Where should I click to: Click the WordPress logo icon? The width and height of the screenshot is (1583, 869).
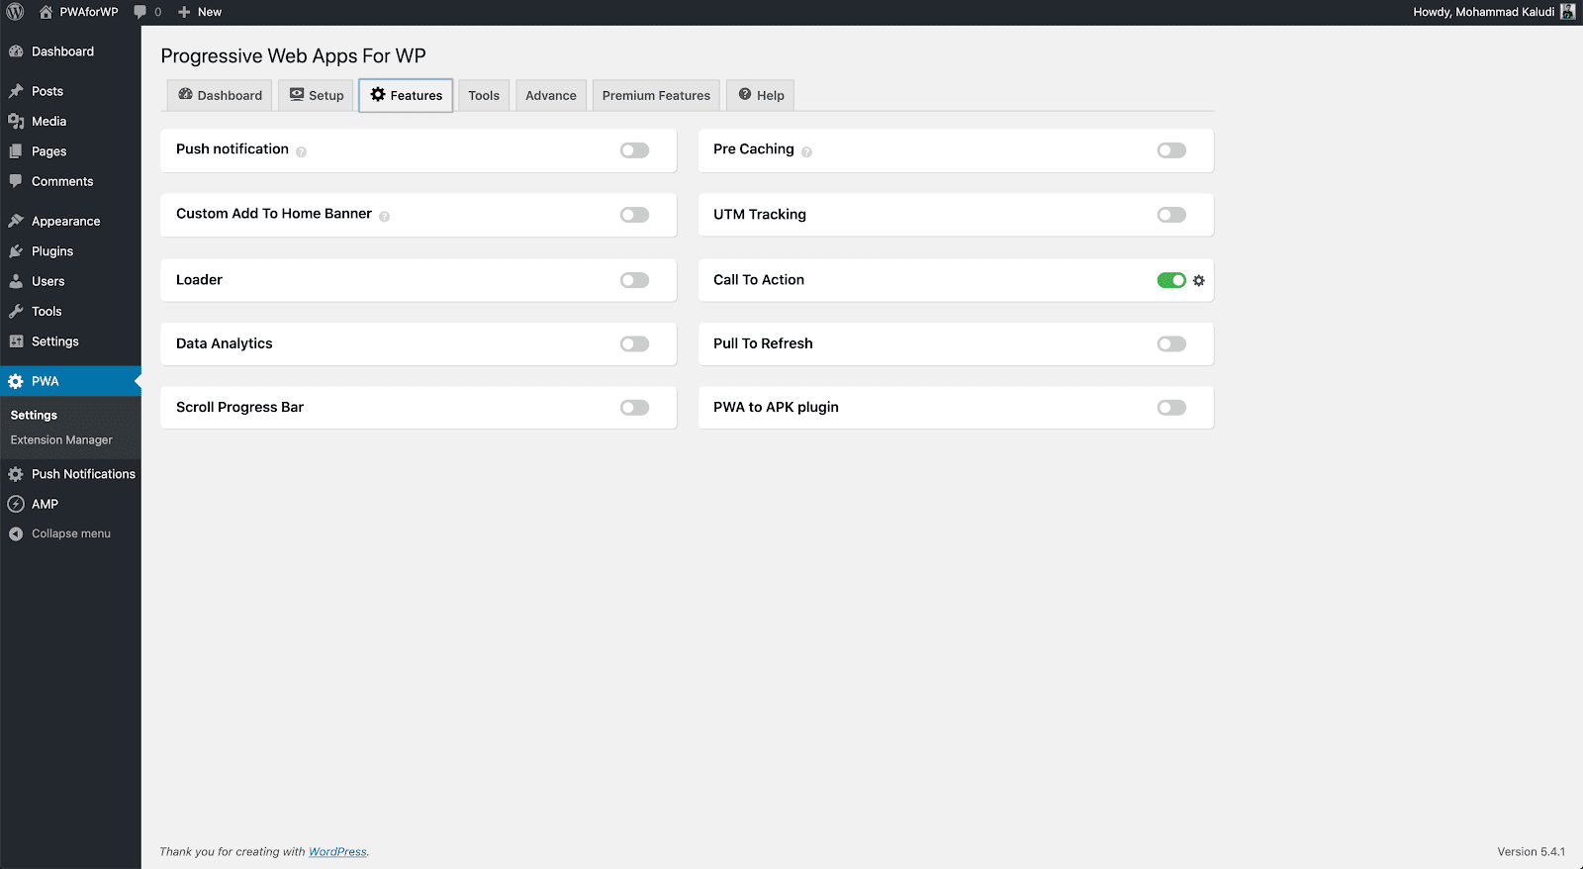click(x=15, y=12)
